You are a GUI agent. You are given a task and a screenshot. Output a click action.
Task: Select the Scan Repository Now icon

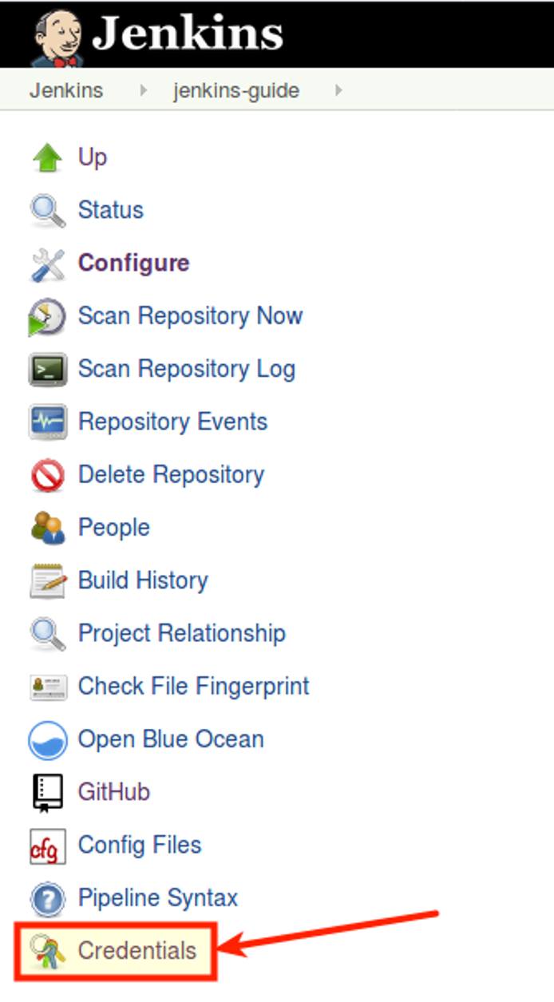[49, 315]
